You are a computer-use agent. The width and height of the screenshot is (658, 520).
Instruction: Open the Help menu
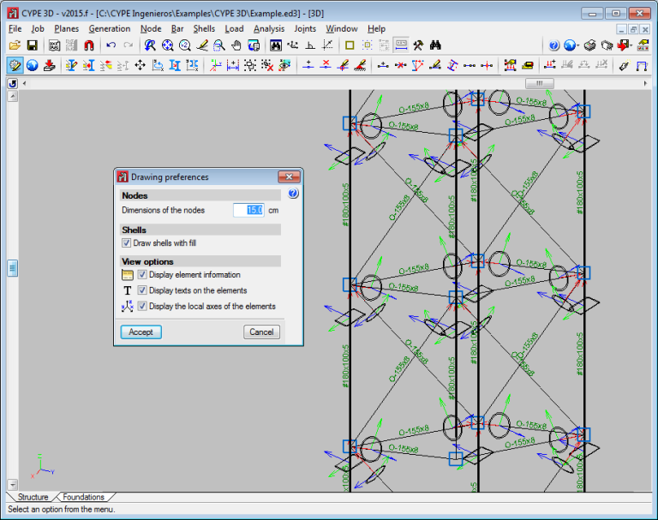pos(376,28)
